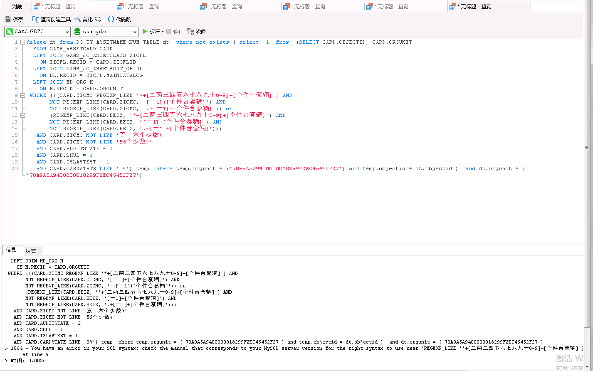The height and width of the screenshot is (371, 593).
Task: Expand the Run button dropdown arrow
Action: pyautogui.click(x=163, y=32)
